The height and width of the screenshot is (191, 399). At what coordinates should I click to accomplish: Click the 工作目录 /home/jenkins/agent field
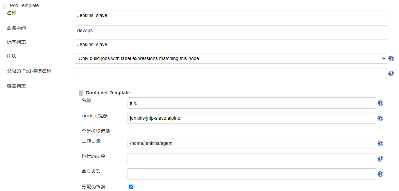(252, 143)
